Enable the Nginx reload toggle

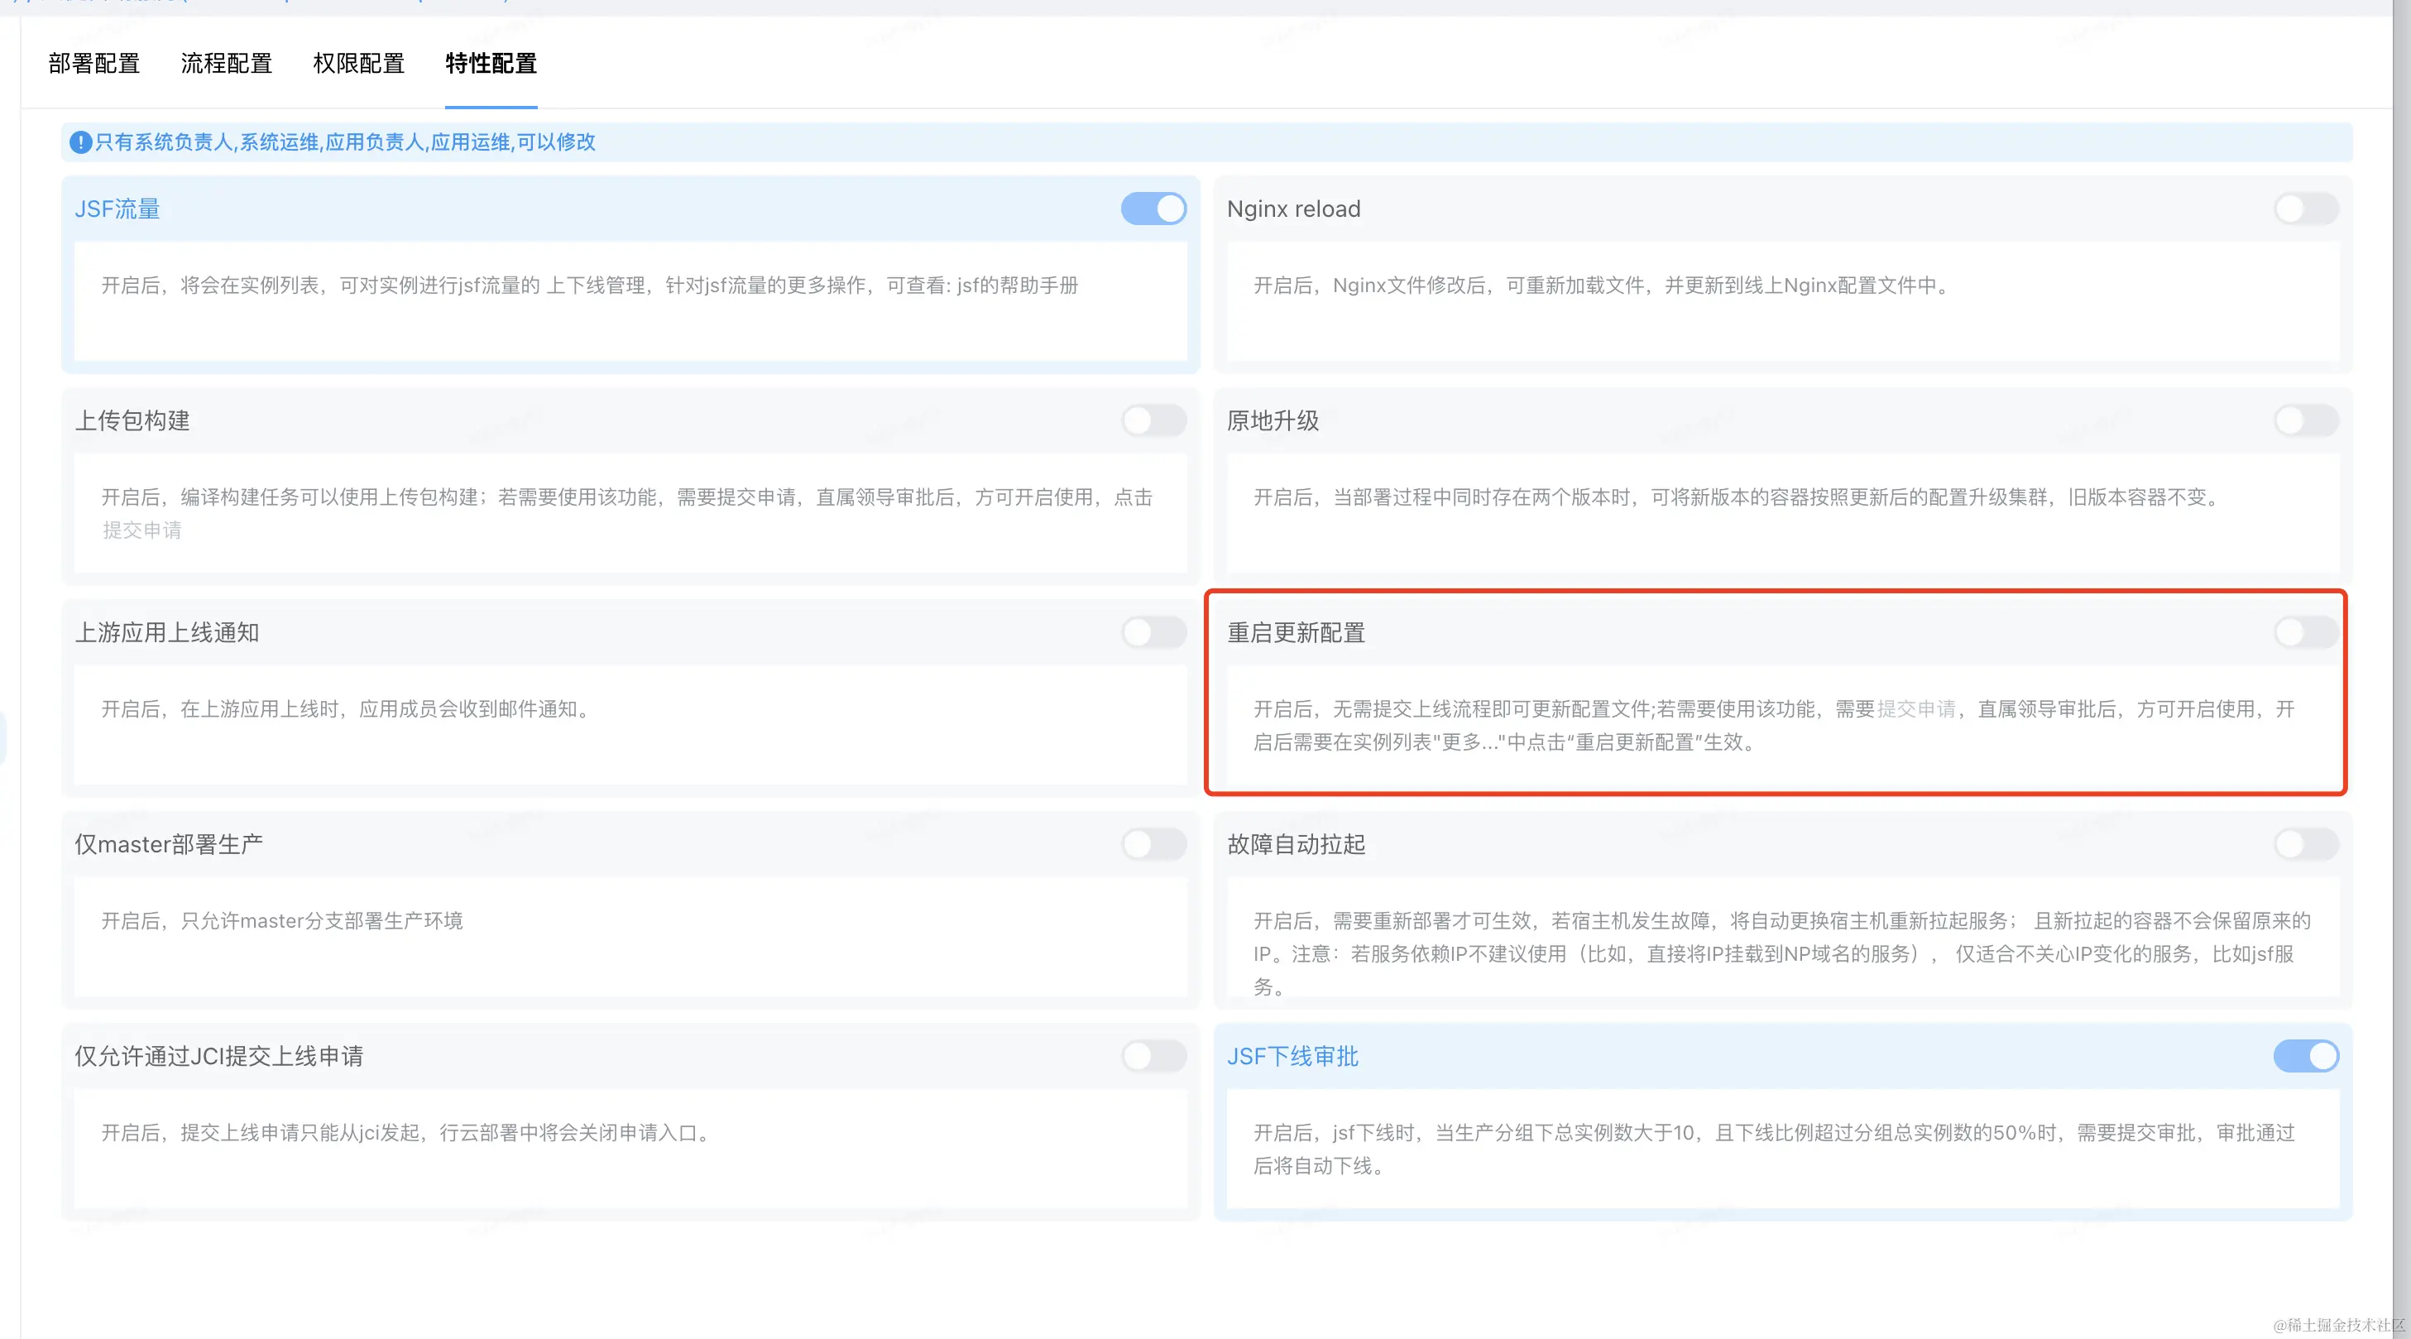pos(2305,209)
